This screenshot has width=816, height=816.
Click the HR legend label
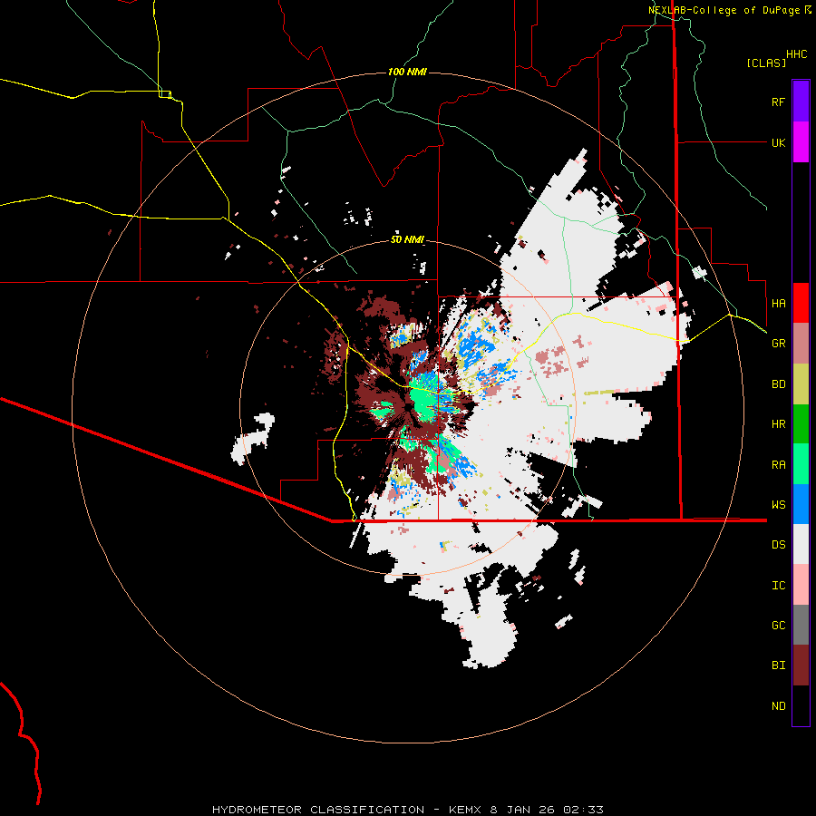[778, 424]
